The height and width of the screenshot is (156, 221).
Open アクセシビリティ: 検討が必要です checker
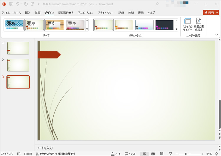click(x=55, y=154)
